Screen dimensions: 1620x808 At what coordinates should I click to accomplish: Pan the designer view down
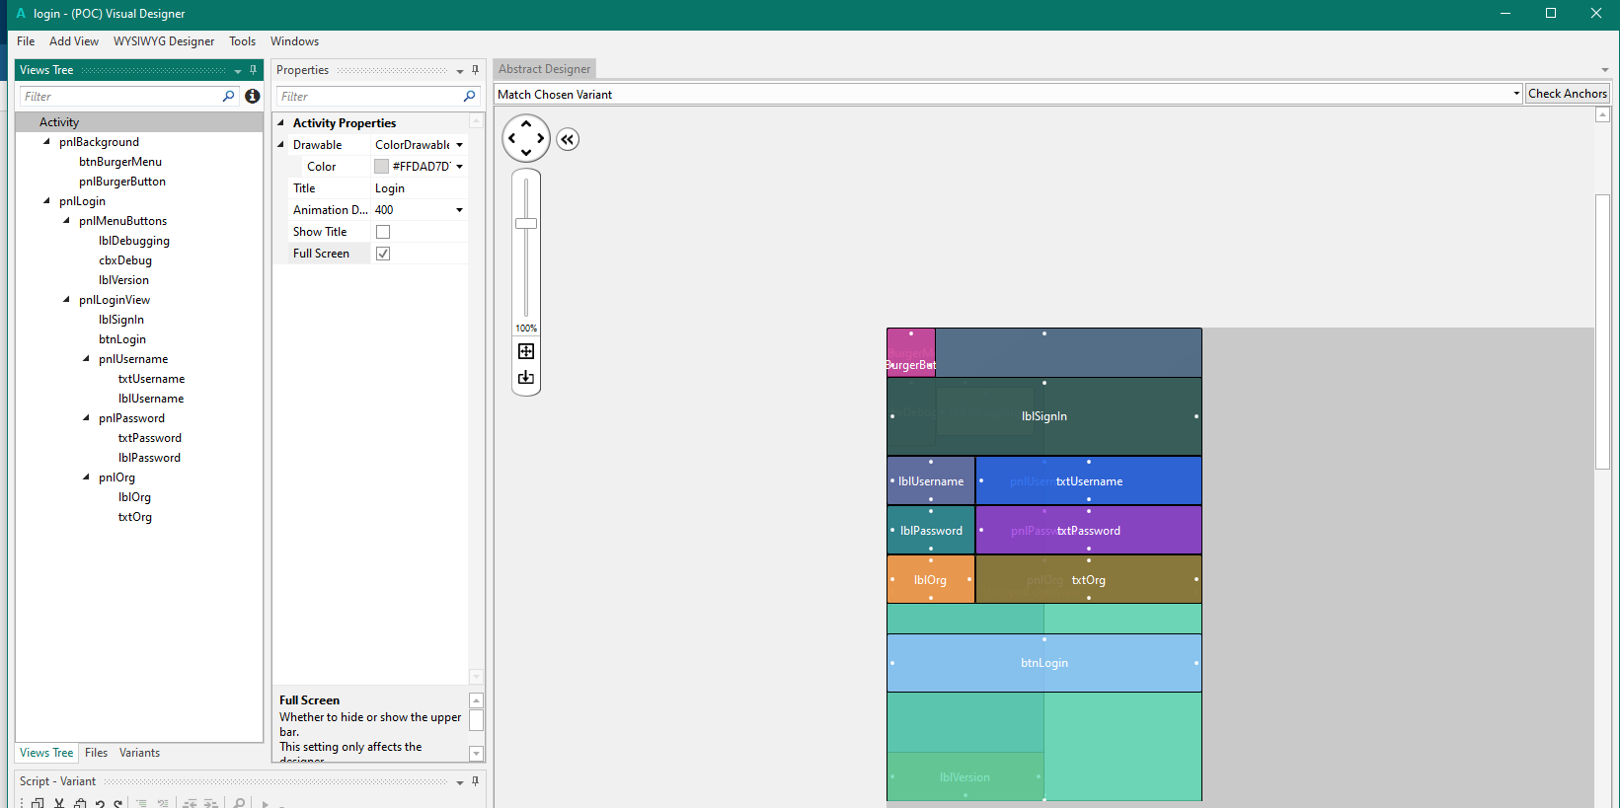coord(526,152)
